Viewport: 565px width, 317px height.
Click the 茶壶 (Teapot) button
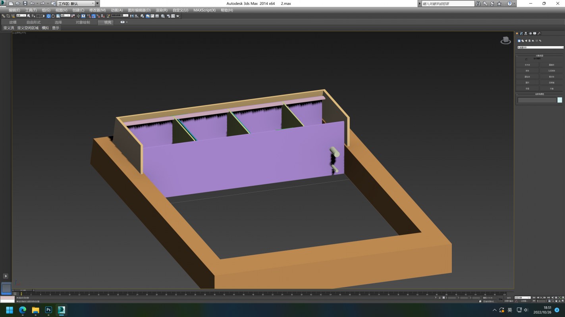(x=527, y=89)
